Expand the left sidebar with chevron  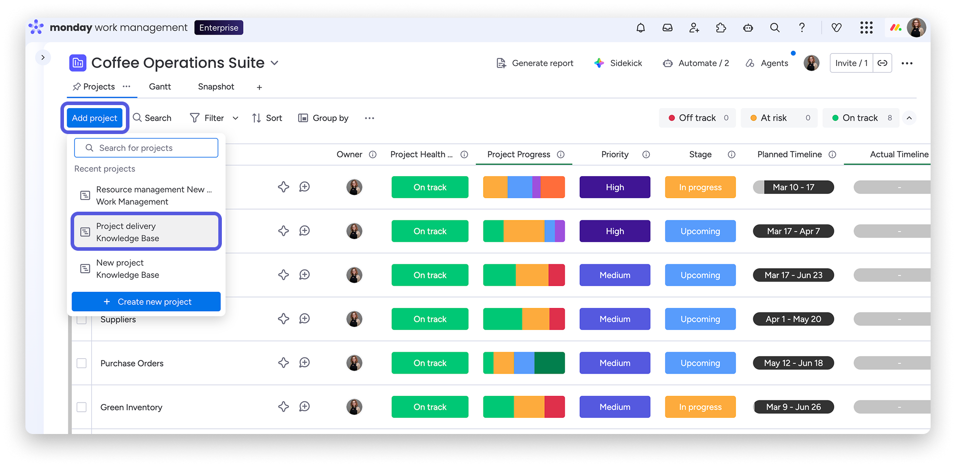43,57
